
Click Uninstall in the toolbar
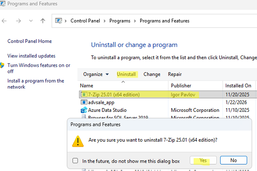126,74
